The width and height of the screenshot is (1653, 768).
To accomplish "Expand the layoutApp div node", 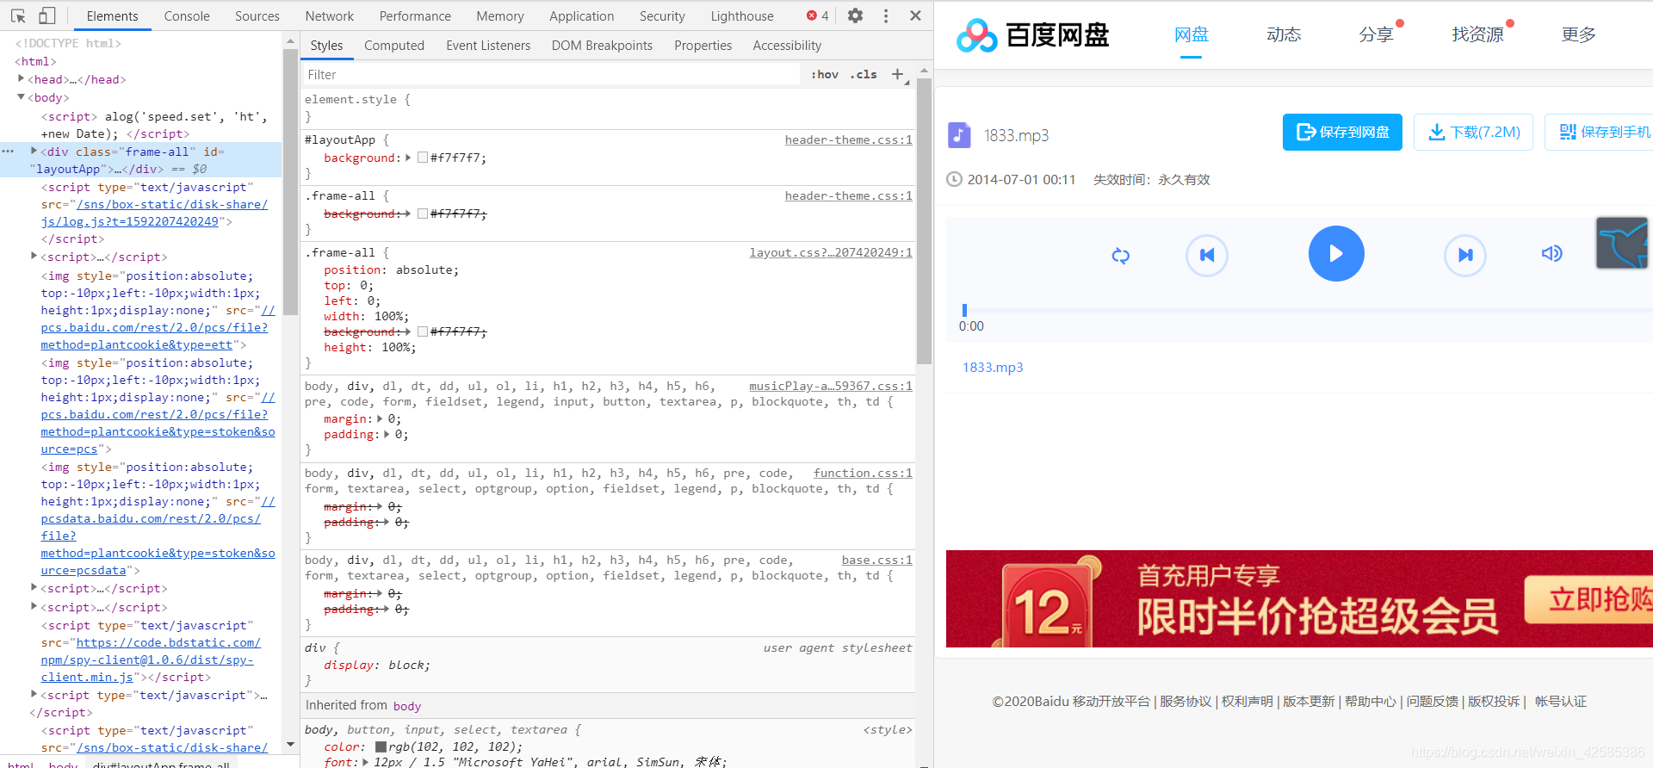I will pos(34,151).
